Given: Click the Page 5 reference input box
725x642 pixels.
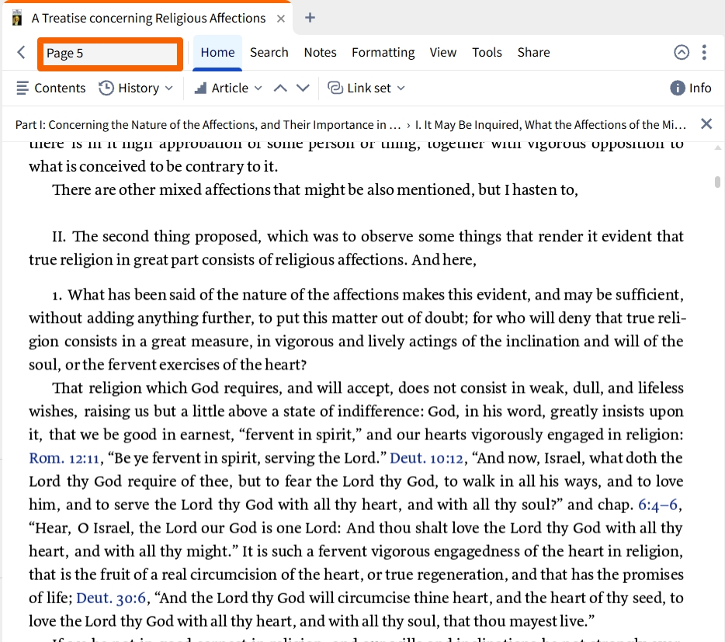Looking at the screenshot, I should [x=110, y=54].
